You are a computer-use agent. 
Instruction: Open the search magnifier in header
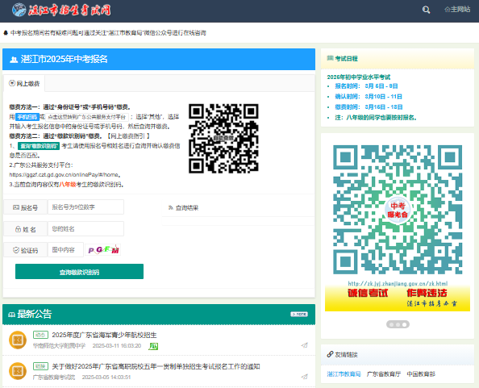point(426,10)
